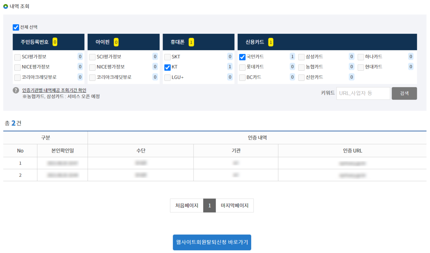This screenshot has width=430, height=253.
Task: Click the count badge next to 신용카드
Action: 270,42
